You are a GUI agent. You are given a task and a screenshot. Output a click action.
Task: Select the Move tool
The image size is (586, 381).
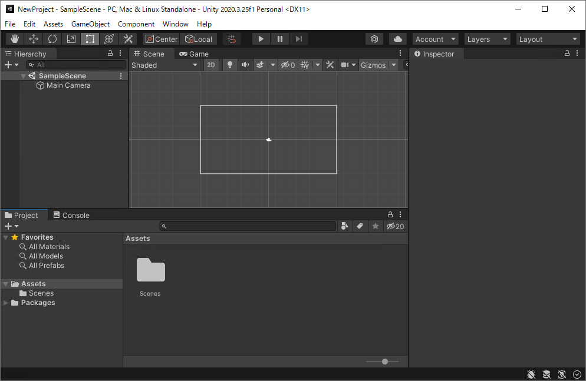click(34, 39)
